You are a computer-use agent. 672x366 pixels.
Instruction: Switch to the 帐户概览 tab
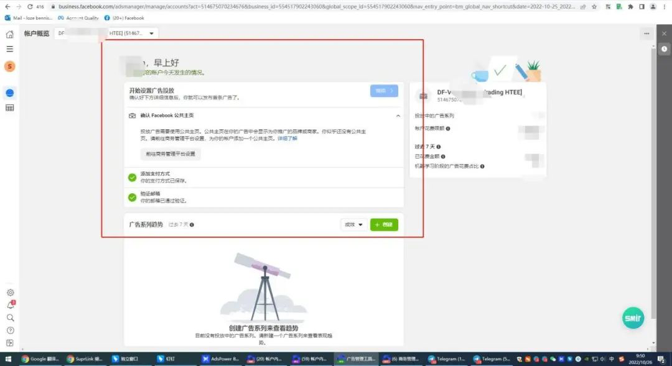tap(37, 33)
